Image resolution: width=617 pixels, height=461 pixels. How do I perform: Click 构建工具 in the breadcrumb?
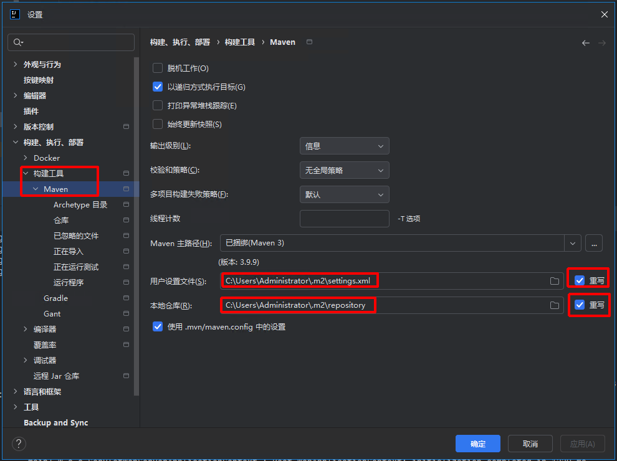[240, 42]
